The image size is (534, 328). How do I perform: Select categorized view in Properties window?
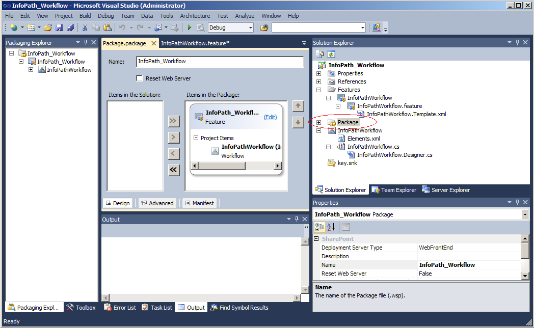pyautogui.click(x=320, y=227)
